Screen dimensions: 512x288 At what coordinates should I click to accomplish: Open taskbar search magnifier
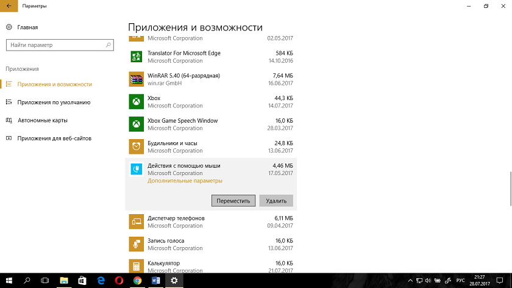tap(27, 281)
